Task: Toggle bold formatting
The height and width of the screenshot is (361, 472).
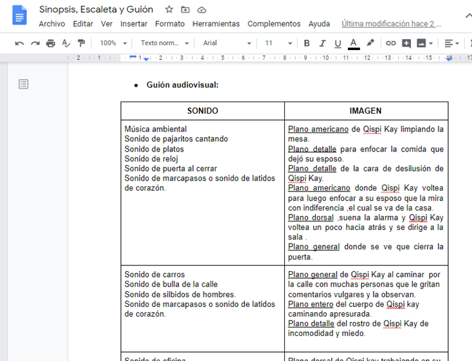Action: 307,43
